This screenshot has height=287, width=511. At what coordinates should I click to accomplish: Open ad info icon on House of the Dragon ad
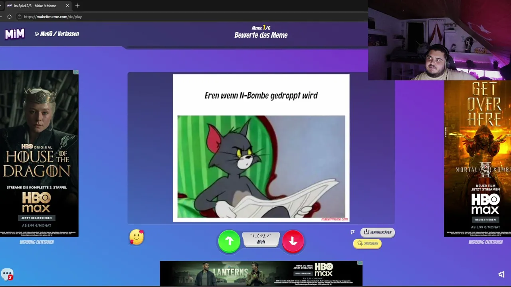coord(76,72)
